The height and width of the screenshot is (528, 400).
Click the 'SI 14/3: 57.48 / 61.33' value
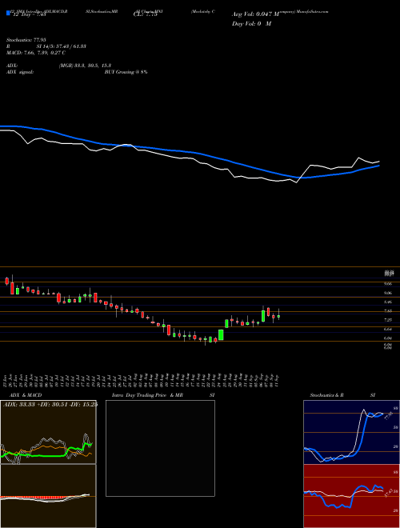[62, 46]
